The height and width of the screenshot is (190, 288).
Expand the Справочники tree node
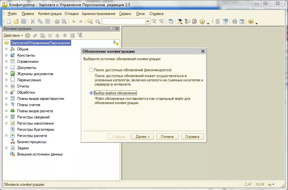click(6, 61)
